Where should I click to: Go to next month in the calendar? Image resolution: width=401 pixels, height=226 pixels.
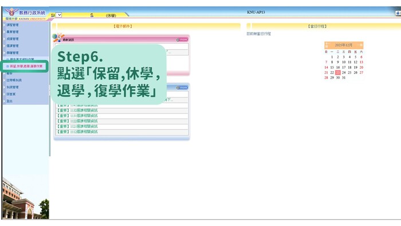pos(360,45)
